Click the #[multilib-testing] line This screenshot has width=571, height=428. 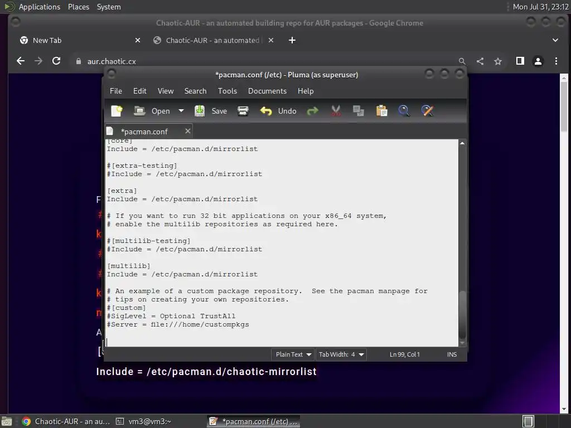148,241
